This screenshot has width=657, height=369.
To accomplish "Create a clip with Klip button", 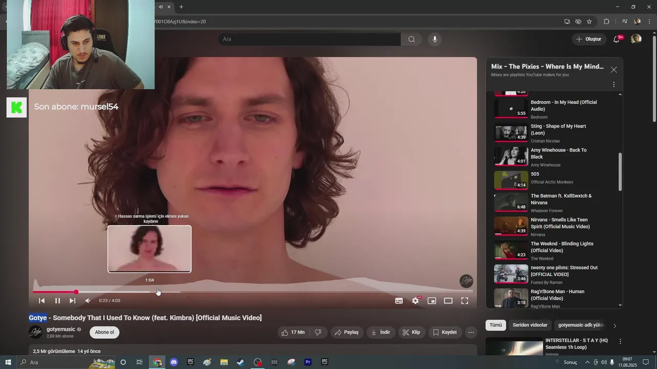I will [411, 332].
